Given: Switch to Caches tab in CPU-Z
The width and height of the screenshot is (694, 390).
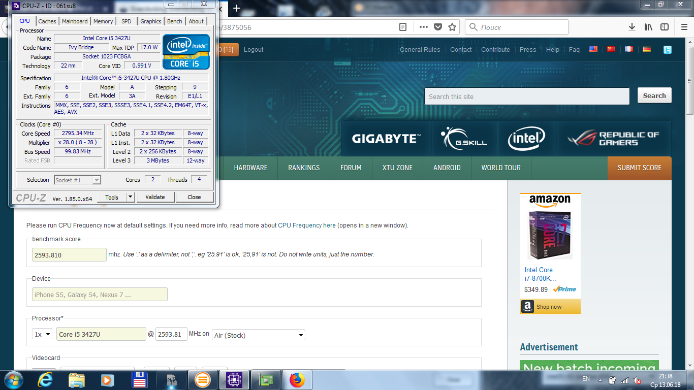Looking at the screenshot, I should coord(47,21).
